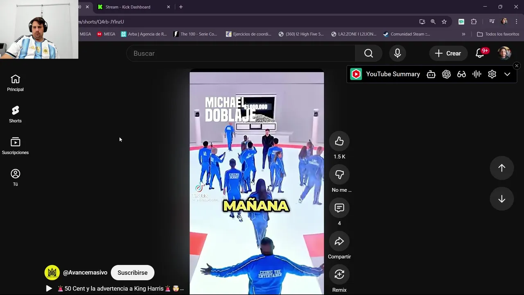Bookmark this page with the star
This screenshot has width=524, height=295.
coord(444,22)
